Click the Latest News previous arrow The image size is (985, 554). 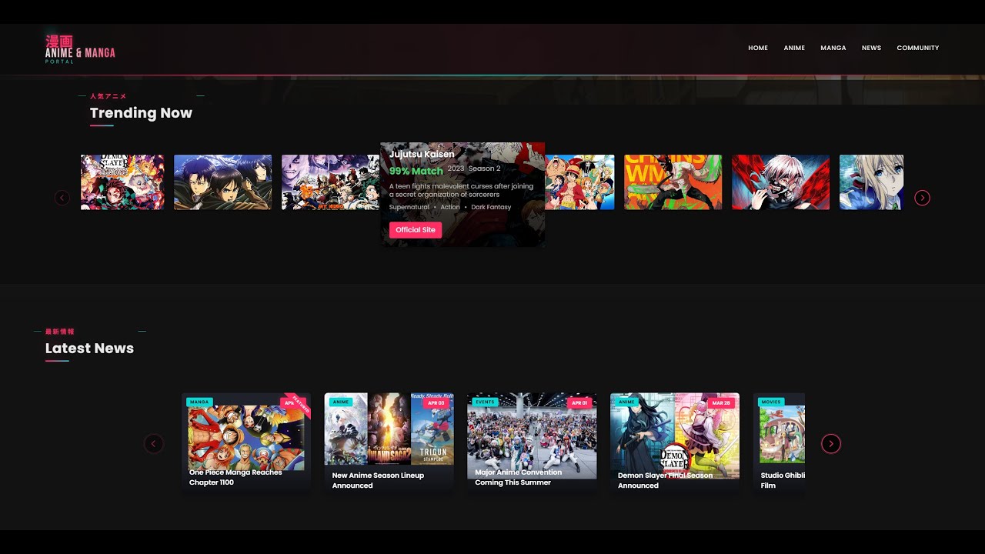coord(154,443)
